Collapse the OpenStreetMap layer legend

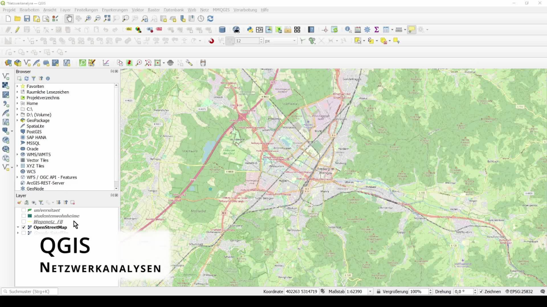click(x=18, y=227)
